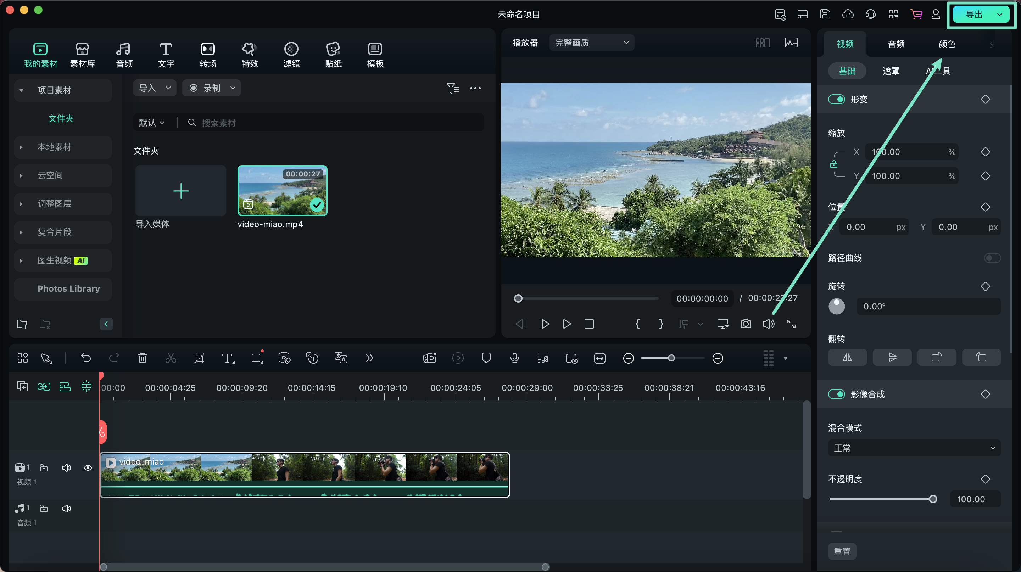Viewport: 1021px width, 572px height.
Task: Click the scissors/cut tool icon
Action: click(x=171, y=358)
